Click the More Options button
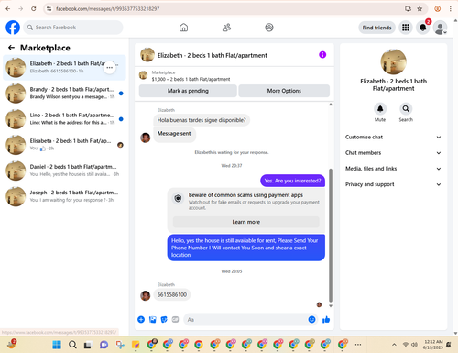Screen dimensions: 458x353 (x=284, y=91)
